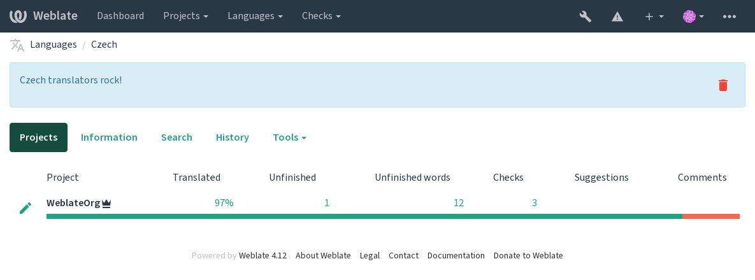Click the pencil translate icon for WeblateOrg
The width and height of the screenshot is (755, 280).
click(25, 208)
